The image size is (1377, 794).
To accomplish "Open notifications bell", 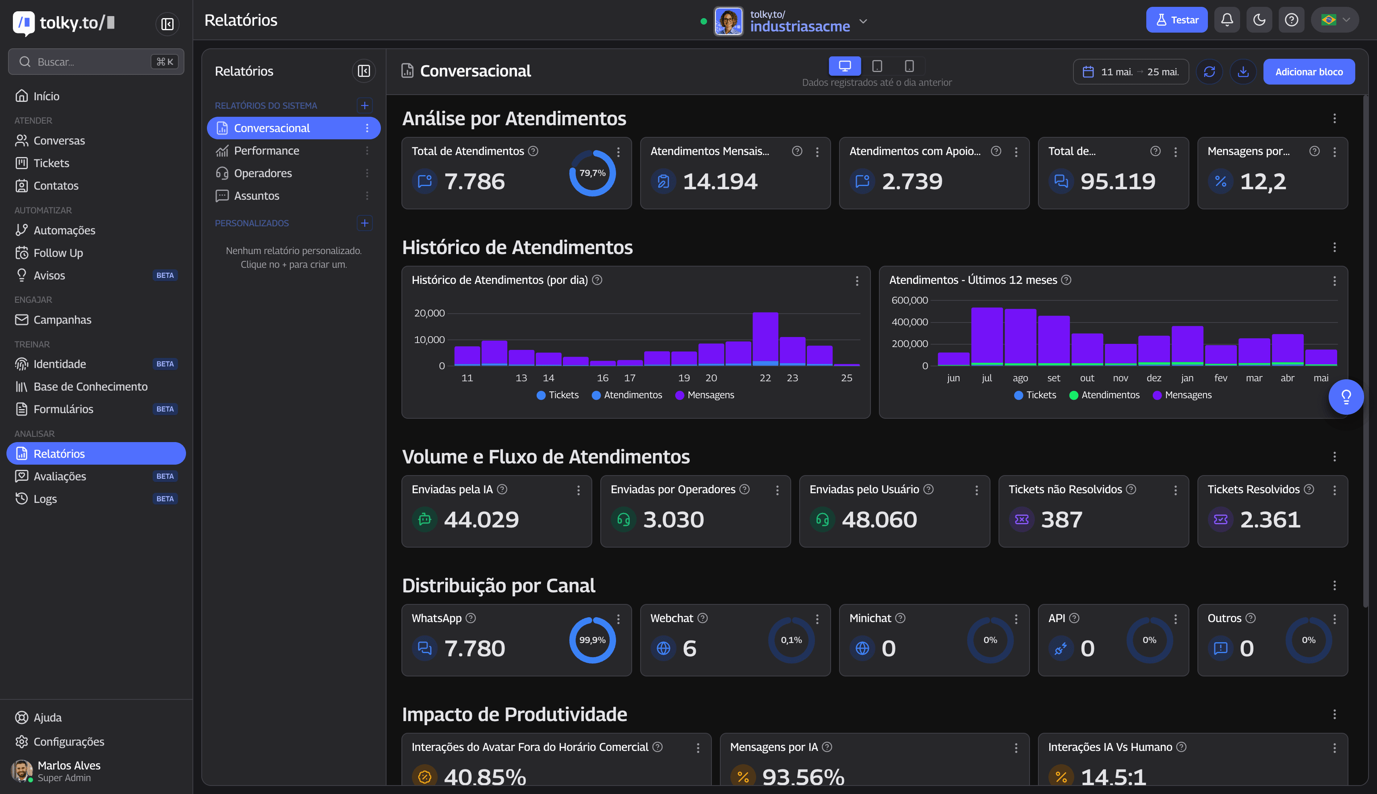I will coord(1226,20).
